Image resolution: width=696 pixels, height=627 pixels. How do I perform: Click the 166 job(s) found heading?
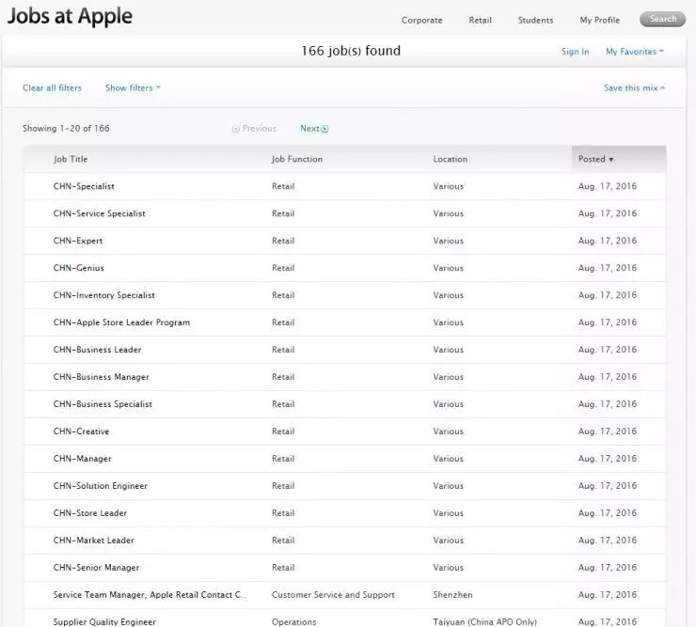(351, 51)
